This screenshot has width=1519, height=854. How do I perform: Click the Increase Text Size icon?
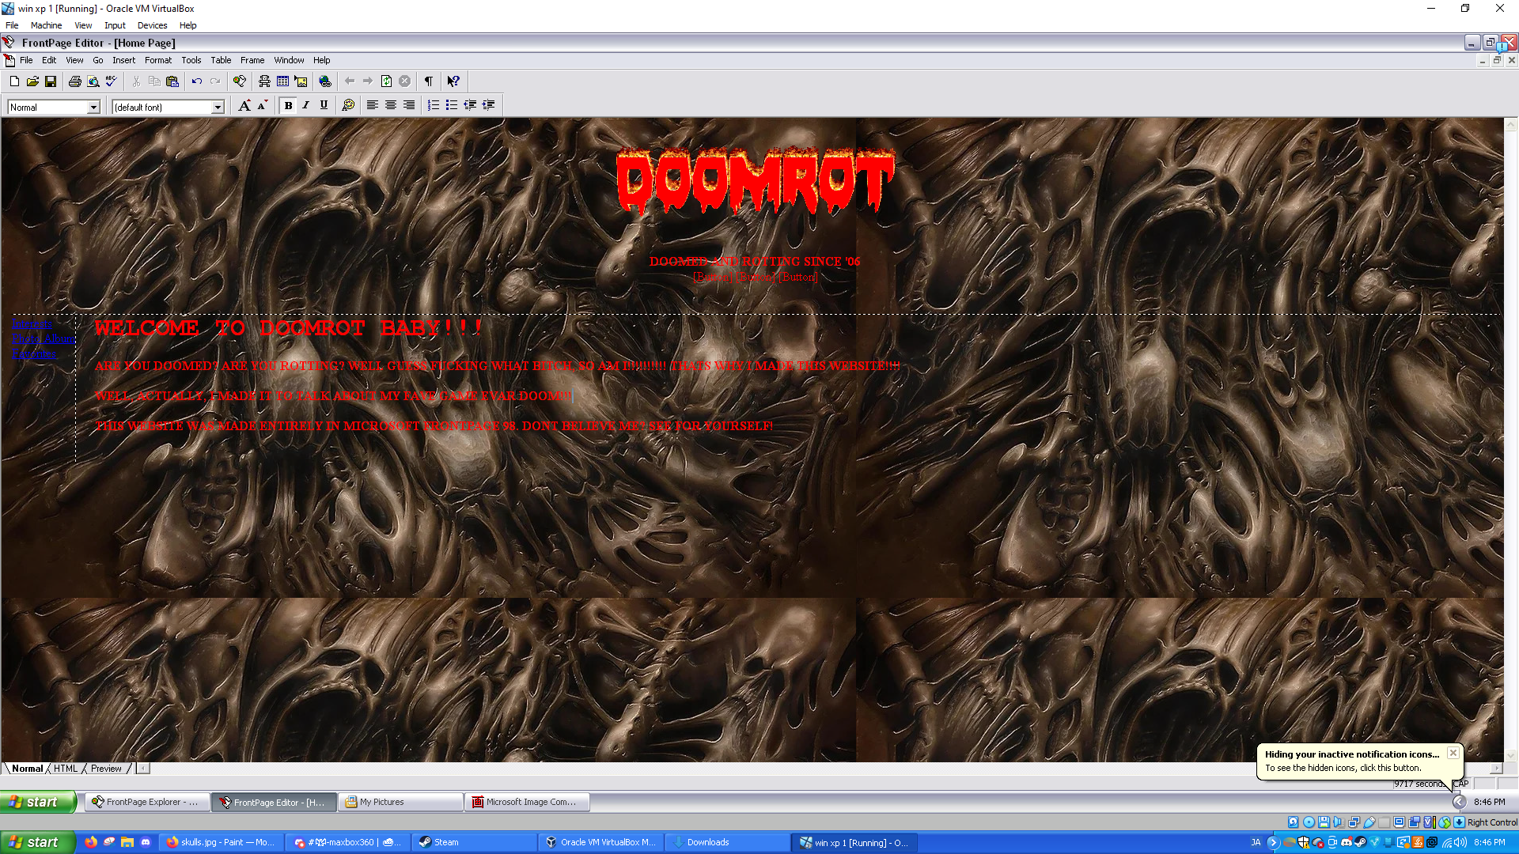click(x=244, y=105)
